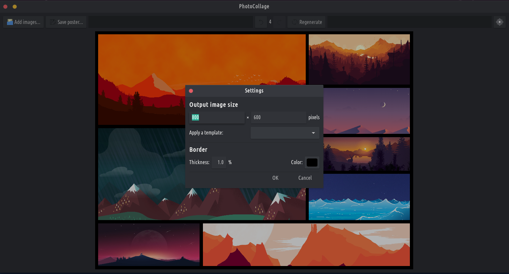
Task: Select the output width field showing 800
Action: click(x=217, y=117)
